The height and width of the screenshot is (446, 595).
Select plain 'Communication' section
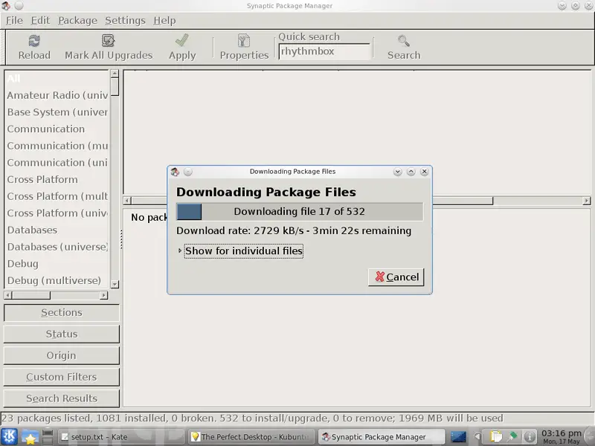coord(57,129)
